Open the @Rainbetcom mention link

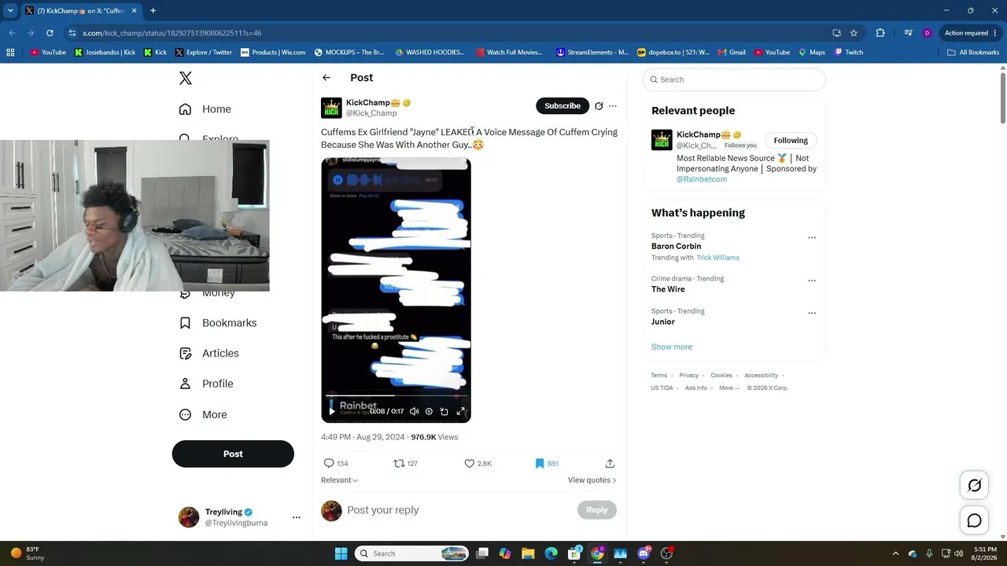click(x=702, y=179)
